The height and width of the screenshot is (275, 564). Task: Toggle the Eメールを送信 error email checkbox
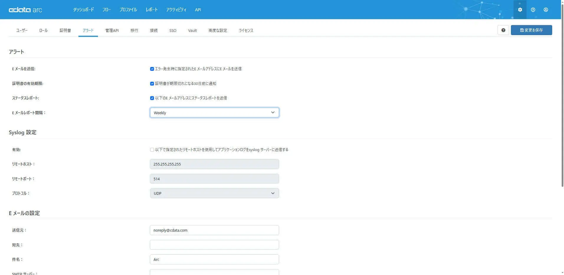click(x=152, y=69)
